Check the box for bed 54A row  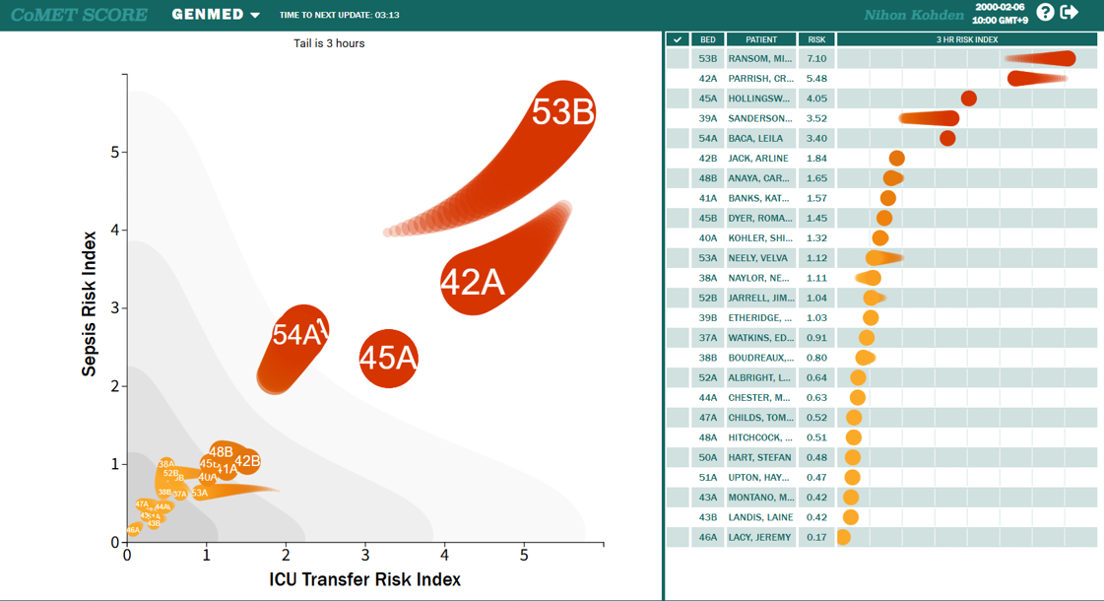pyautogui.click(x=678, y=138)
